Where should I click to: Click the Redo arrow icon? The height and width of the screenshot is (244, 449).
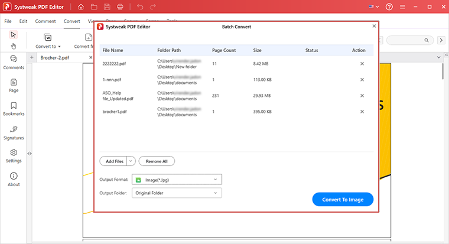coord(153,7)
